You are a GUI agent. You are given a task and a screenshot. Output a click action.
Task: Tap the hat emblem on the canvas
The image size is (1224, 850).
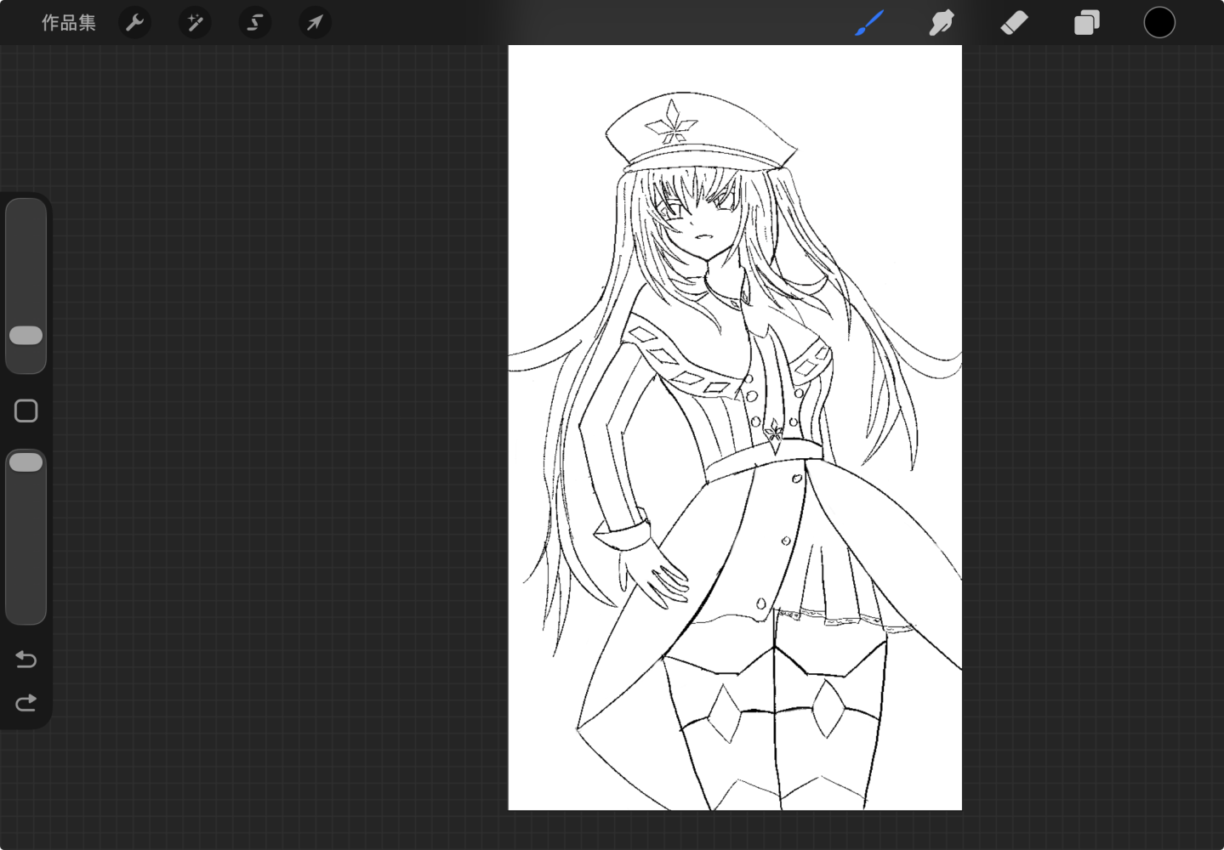coord(672,123)
